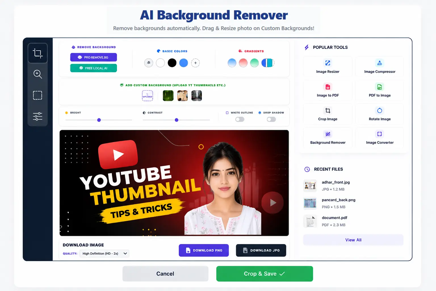
Task: Click Crop & Save
Action: coord(265,274)
